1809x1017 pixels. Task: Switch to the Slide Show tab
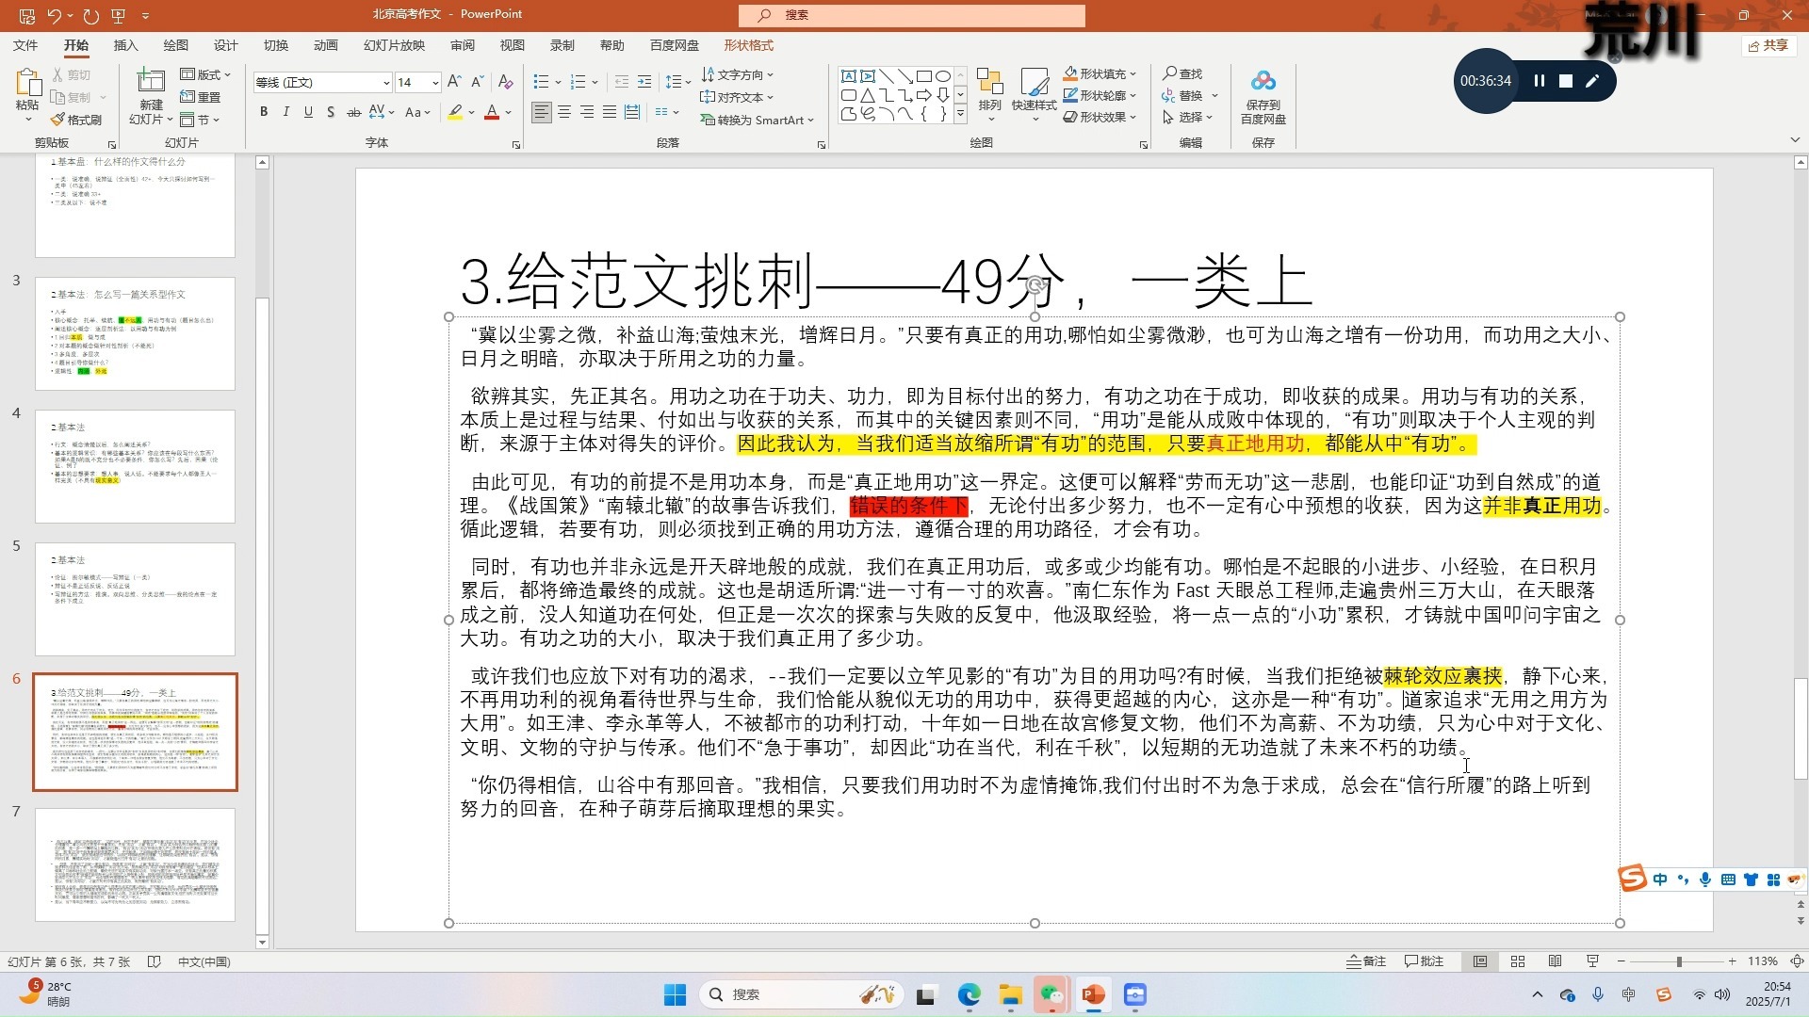point(394,45)
